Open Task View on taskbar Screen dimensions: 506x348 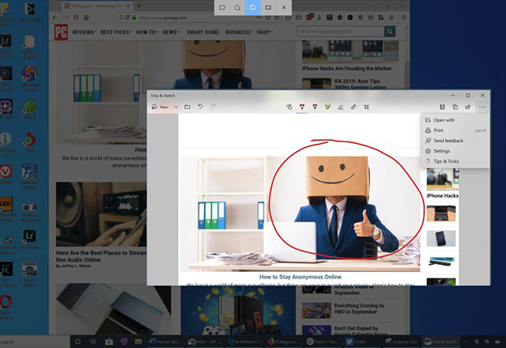tap(93, 342)
